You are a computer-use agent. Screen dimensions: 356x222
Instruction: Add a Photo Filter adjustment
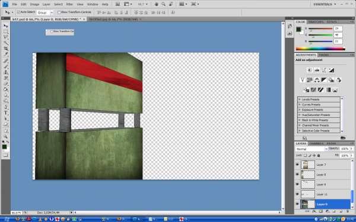click(331, 80)
